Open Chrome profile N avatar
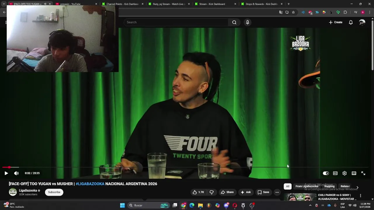Image resolution: width=374 pixels, height=210 pixels. point(363,12)
